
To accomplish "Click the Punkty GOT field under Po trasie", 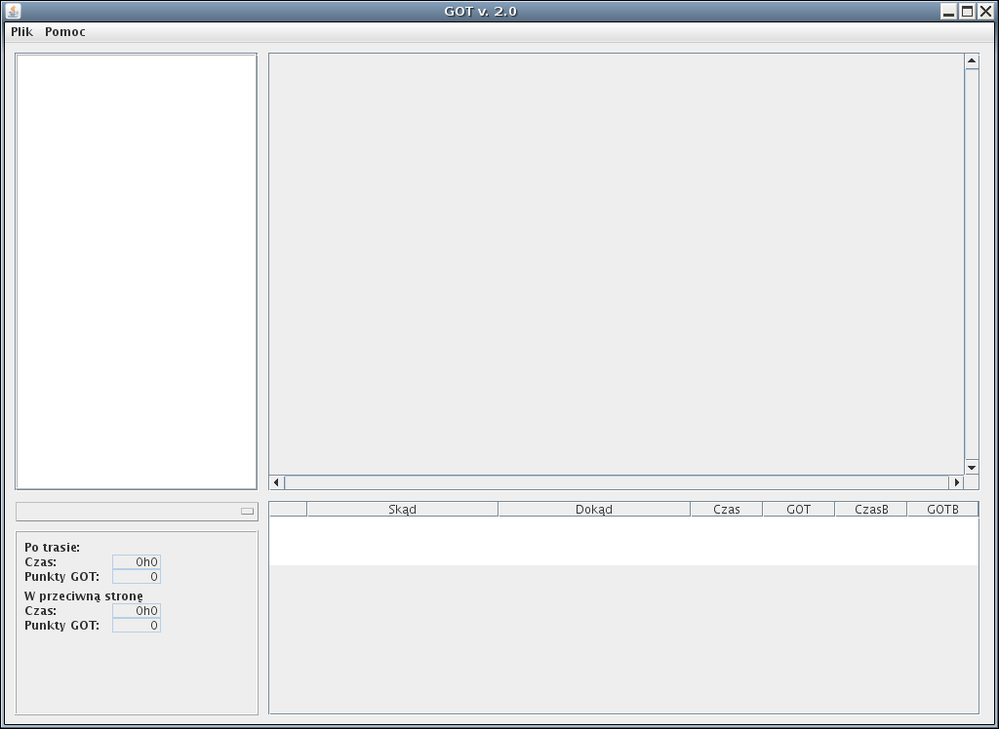I will (x=137, y=576).
